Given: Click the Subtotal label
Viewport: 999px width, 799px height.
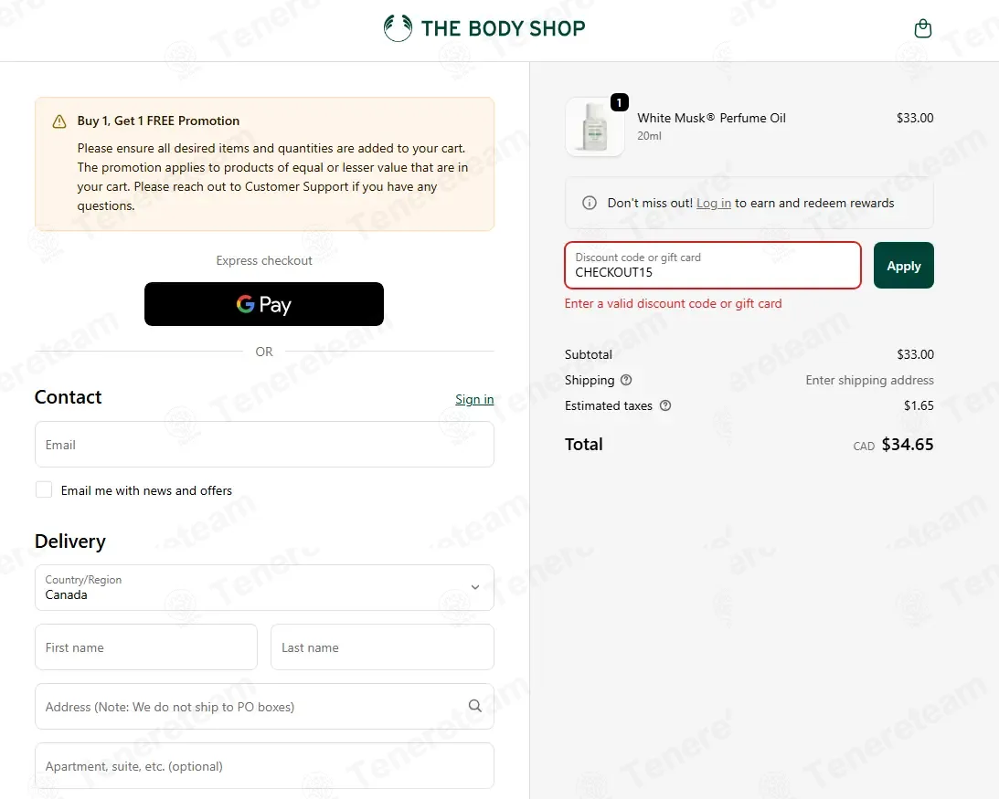Looking at the screenshot, I should [588, 354].
